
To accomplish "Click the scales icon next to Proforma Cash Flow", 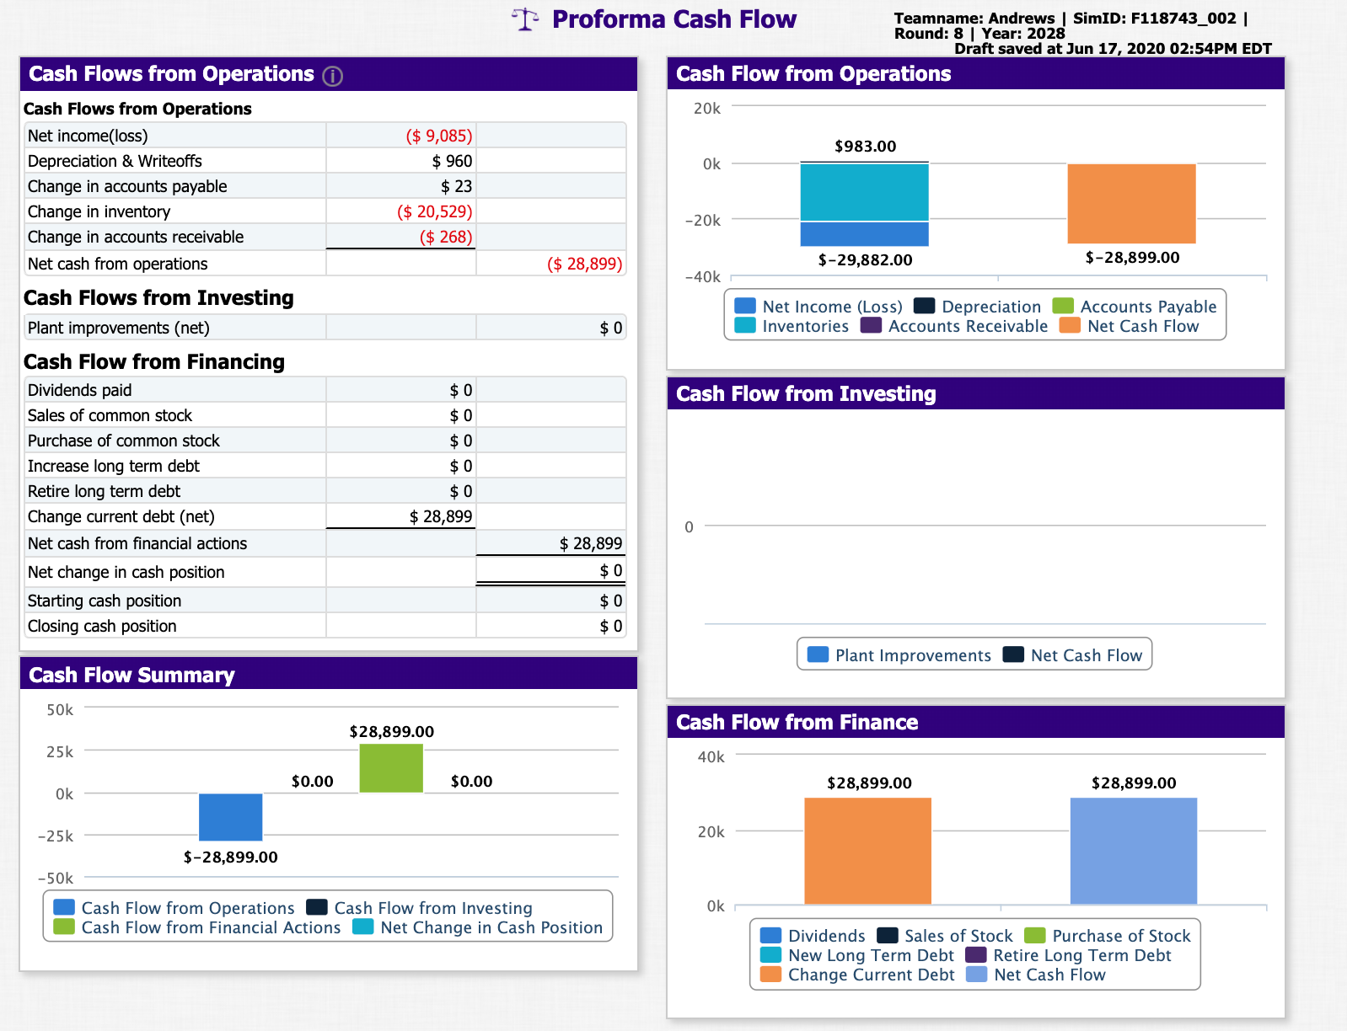I will (525, 19).
